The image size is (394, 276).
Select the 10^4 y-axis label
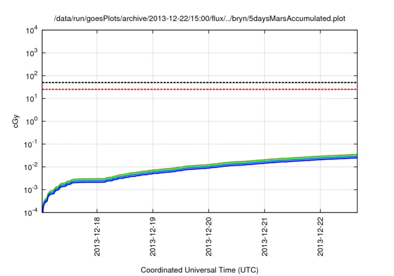click(31, 31)
